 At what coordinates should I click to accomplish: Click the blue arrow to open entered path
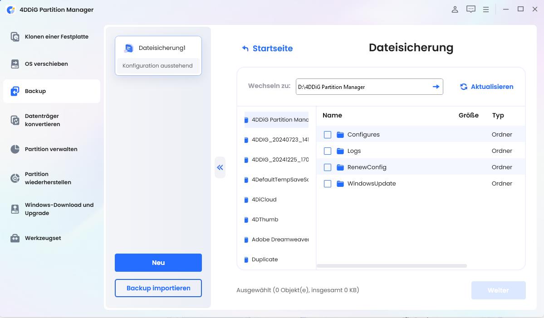click(436, 87)
